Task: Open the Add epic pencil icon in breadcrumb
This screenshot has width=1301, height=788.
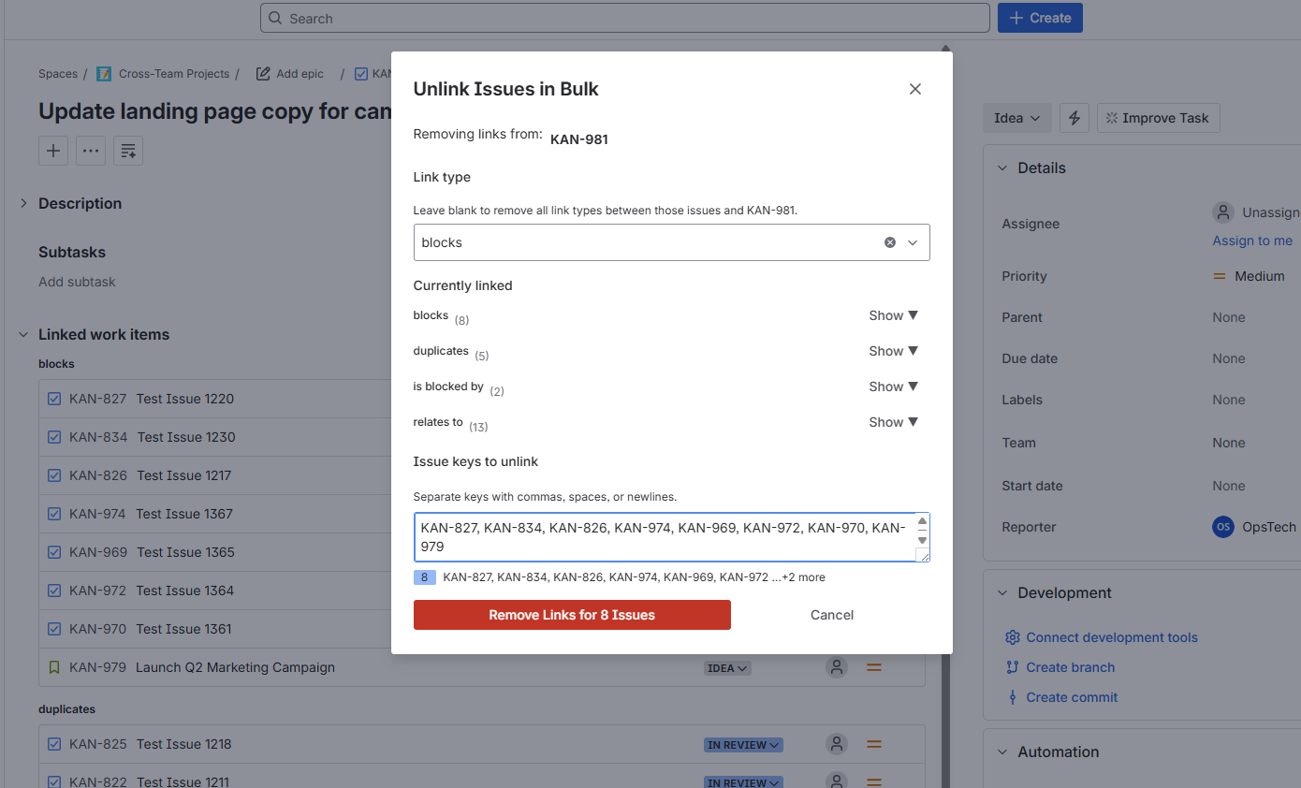Action: 263,73
